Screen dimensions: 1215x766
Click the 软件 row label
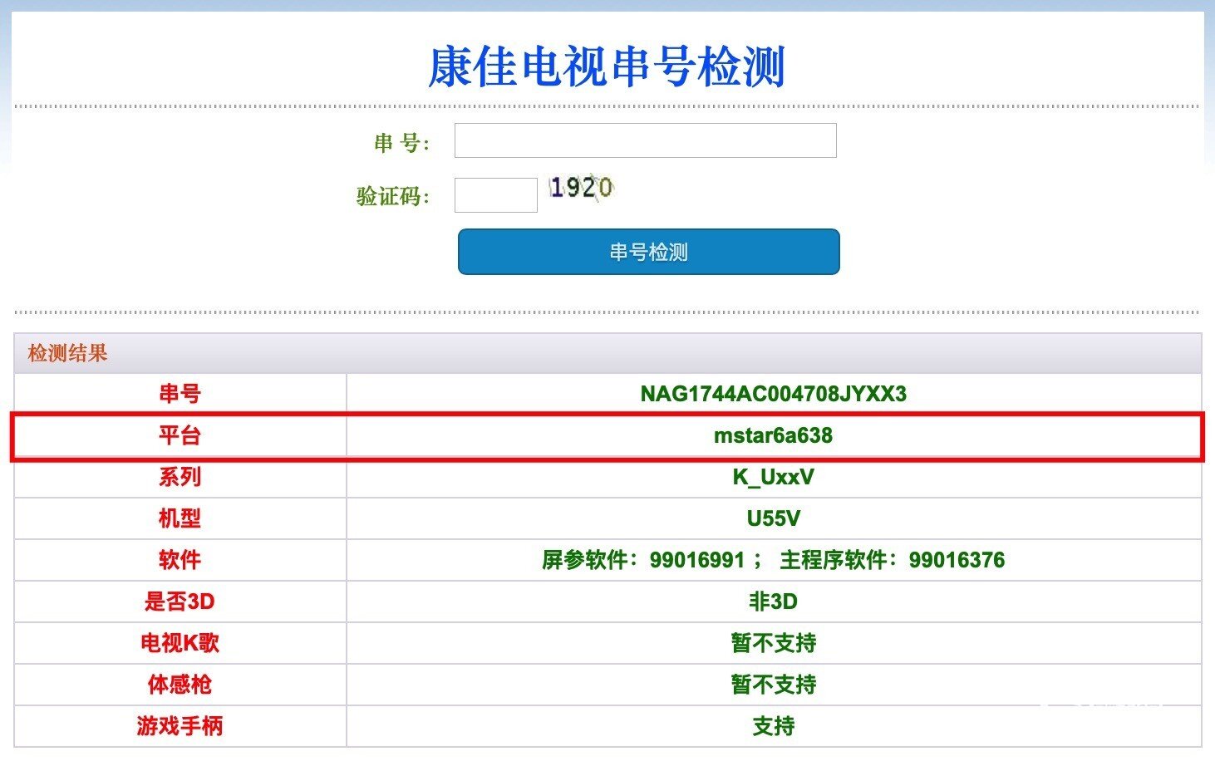click(x=180, y=560)
